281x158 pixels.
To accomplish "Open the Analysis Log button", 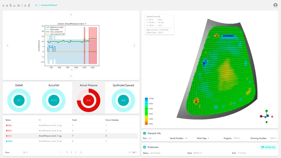I will (x=269, y=147).
